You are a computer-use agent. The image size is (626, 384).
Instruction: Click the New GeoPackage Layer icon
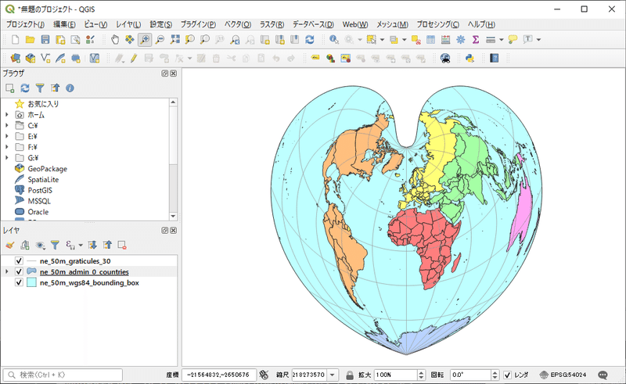pos(31,59)
